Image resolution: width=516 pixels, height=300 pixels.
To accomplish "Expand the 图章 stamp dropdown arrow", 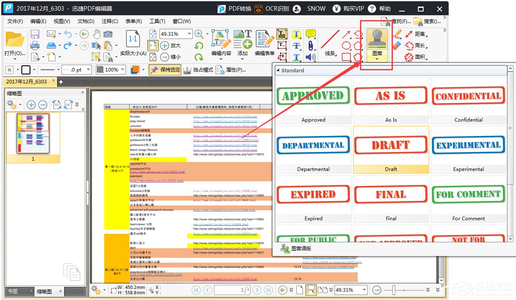I will 376,59.
